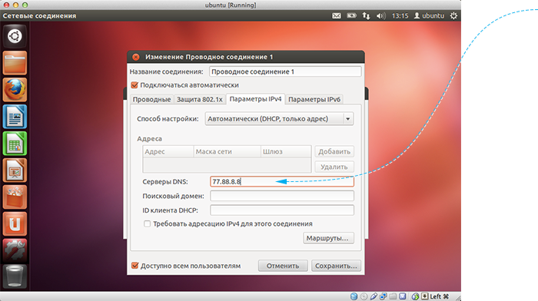Screen dimensions: 538x301
Task: Click VirtualBox optical disc status icon
Action: tap(364, 296)
